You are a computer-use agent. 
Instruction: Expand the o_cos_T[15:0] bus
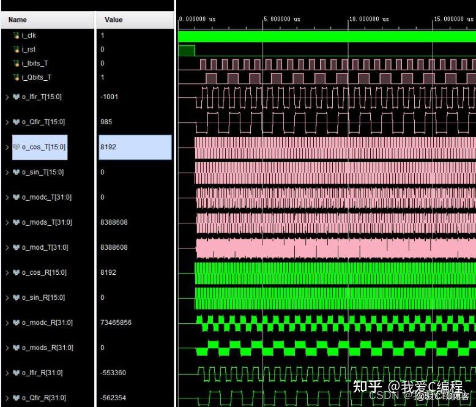(7, 147)
